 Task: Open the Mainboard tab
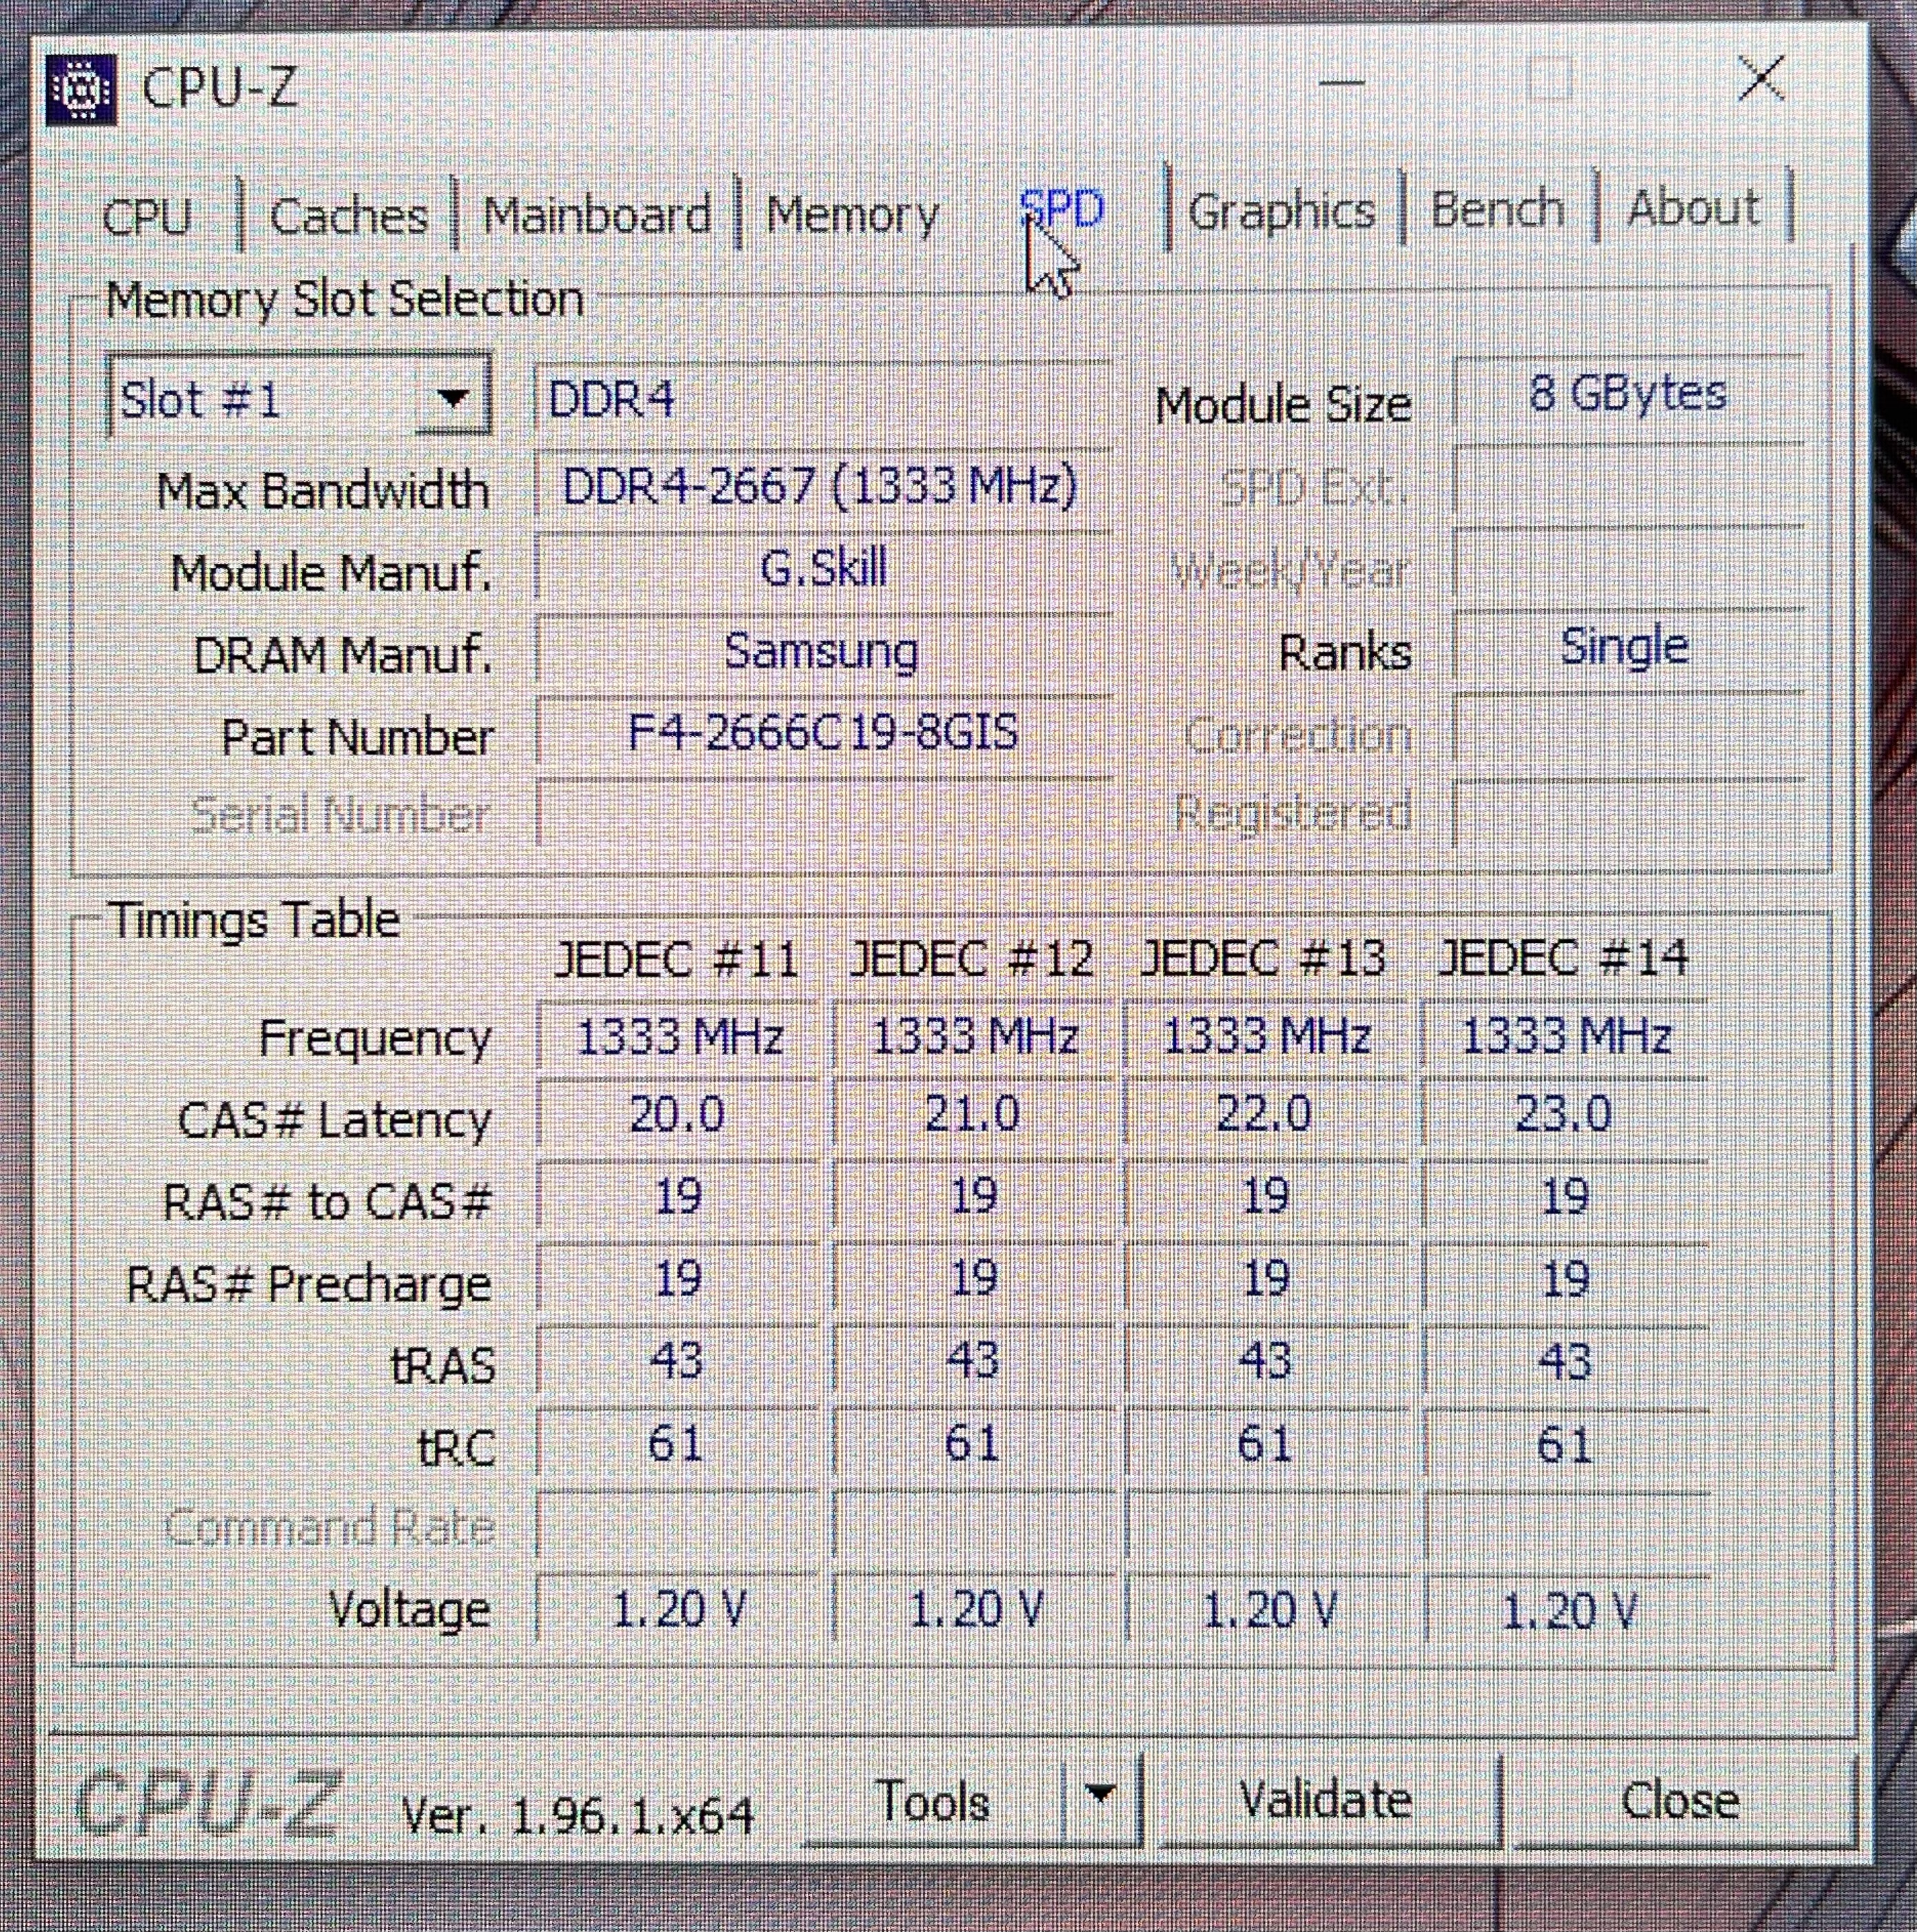[596, 214]
